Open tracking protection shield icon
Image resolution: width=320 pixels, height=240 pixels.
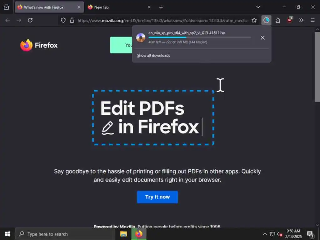tap(63, 20)
